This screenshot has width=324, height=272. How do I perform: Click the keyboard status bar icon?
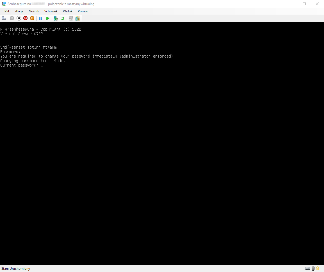tap(308, 268)
